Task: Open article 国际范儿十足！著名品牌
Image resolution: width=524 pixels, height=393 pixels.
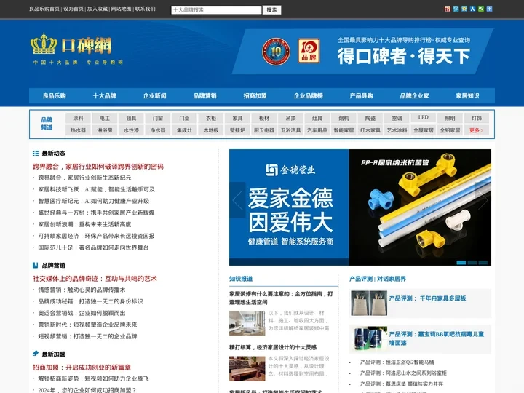Action: coord(94,247)
